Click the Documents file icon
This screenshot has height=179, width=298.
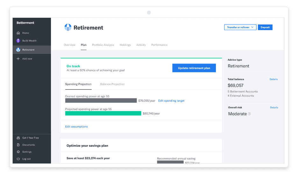(x=18, y=145)
